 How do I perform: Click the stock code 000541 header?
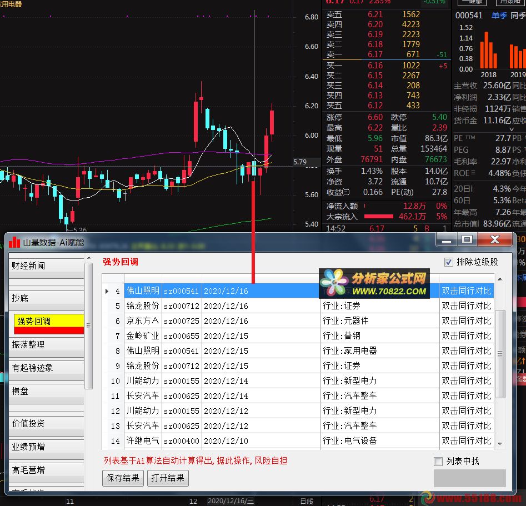469,16
